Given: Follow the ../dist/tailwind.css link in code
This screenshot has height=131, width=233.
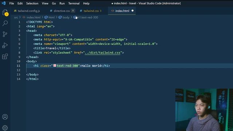Looking at the screenshot, I should 103,52.
